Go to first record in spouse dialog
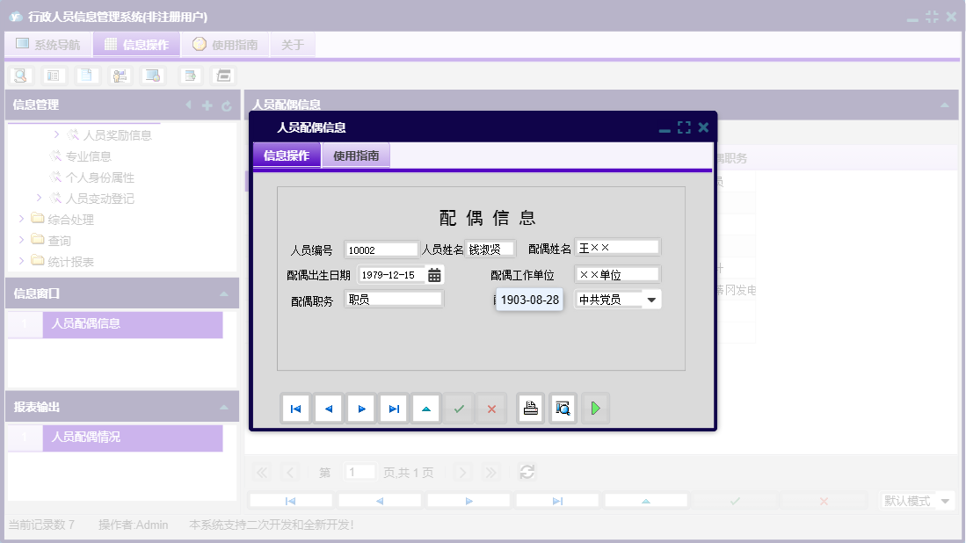This screenshot has height=543, width=966. click(295, 409)
